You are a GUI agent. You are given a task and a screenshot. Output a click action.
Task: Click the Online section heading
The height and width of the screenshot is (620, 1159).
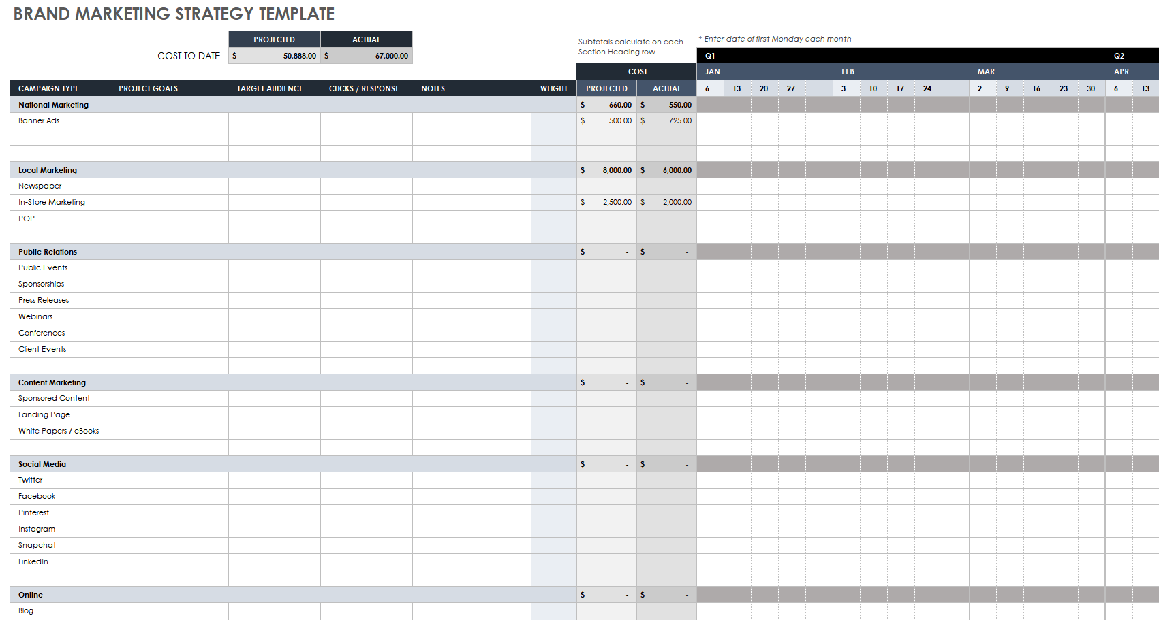[x=31, y=595]
